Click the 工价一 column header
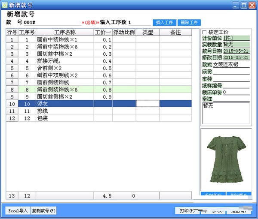Viewport: 258px width, 219px height. pos(103,32)
